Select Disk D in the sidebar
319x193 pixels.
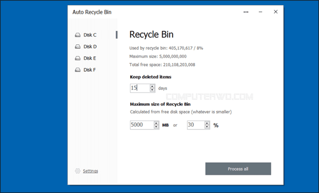point(86,46)
